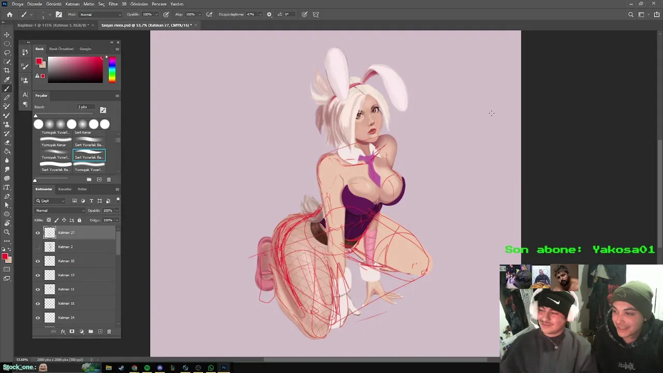663x373 pixels.
Task: Create new layer icon in Layers panel
Action: [x=100, y=332]
